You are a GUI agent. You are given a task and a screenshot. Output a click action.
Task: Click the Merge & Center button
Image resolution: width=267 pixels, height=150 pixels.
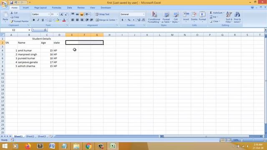[x=106, y=20]
